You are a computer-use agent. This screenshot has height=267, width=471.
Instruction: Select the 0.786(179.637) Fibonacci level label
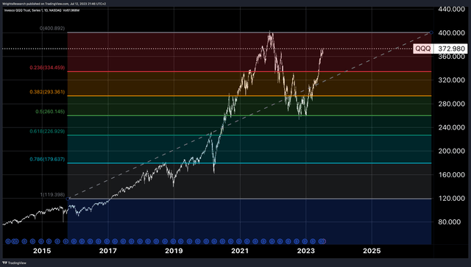pos(47,159)
